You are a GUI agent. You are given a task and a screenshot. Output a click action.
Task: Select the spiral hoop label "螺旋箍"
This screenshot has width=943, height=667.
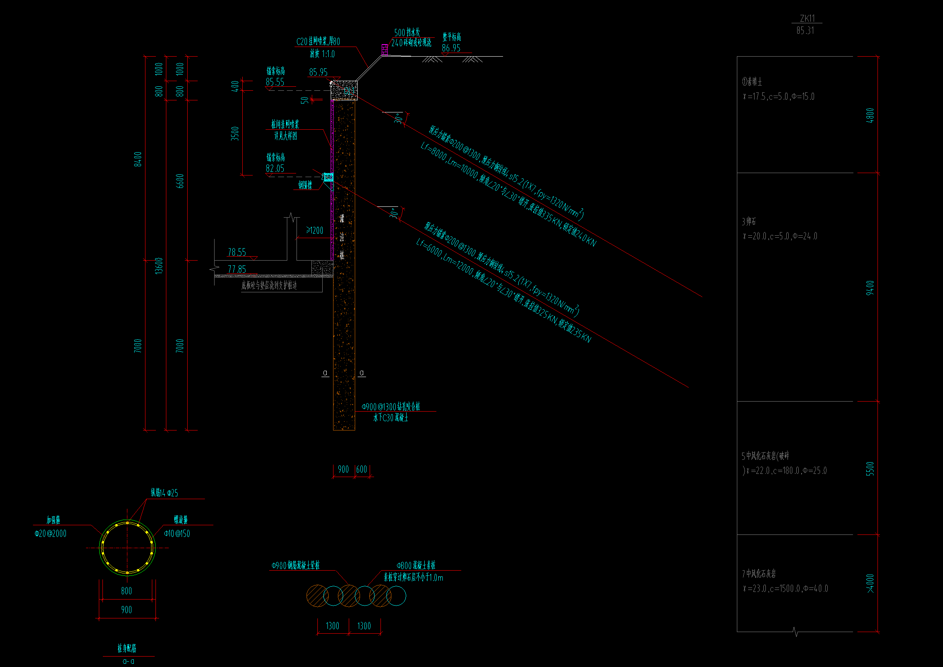pos(181,520)
